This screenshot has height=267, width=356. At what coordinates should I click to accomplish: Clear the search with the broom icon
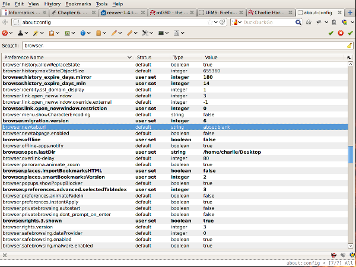(x=349, y=46)
